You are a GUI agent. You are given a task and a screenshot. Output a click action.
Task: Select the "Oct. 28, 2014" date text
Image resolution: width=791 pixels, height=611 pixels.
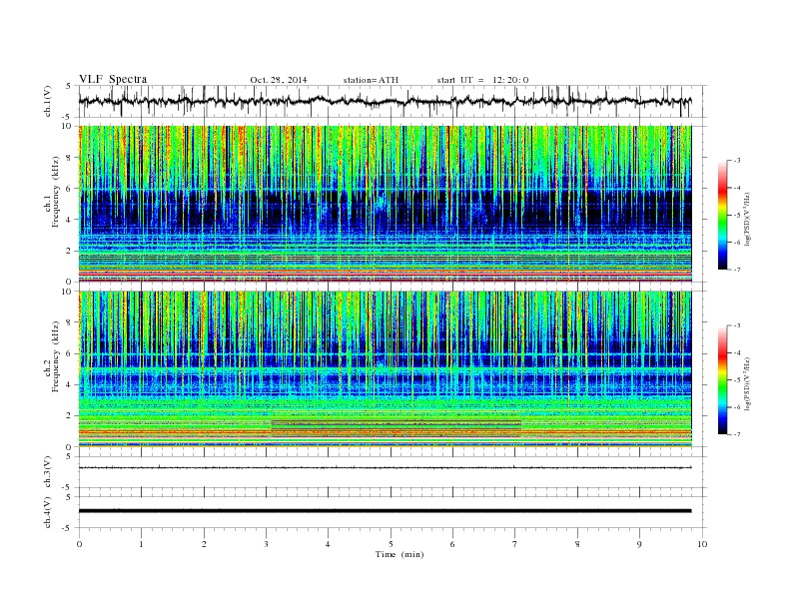[x=279, y=80]
